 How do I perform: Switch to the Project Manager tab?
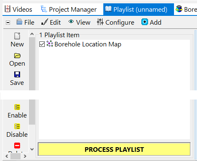pos(69,9)
